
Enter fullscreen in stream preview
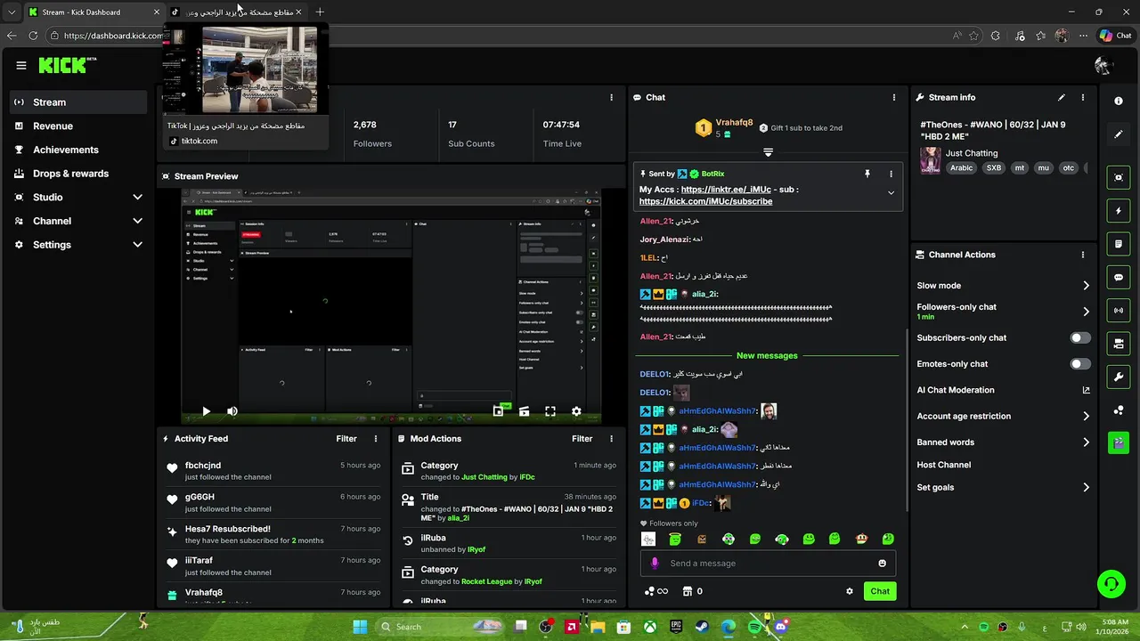point(550,411)
